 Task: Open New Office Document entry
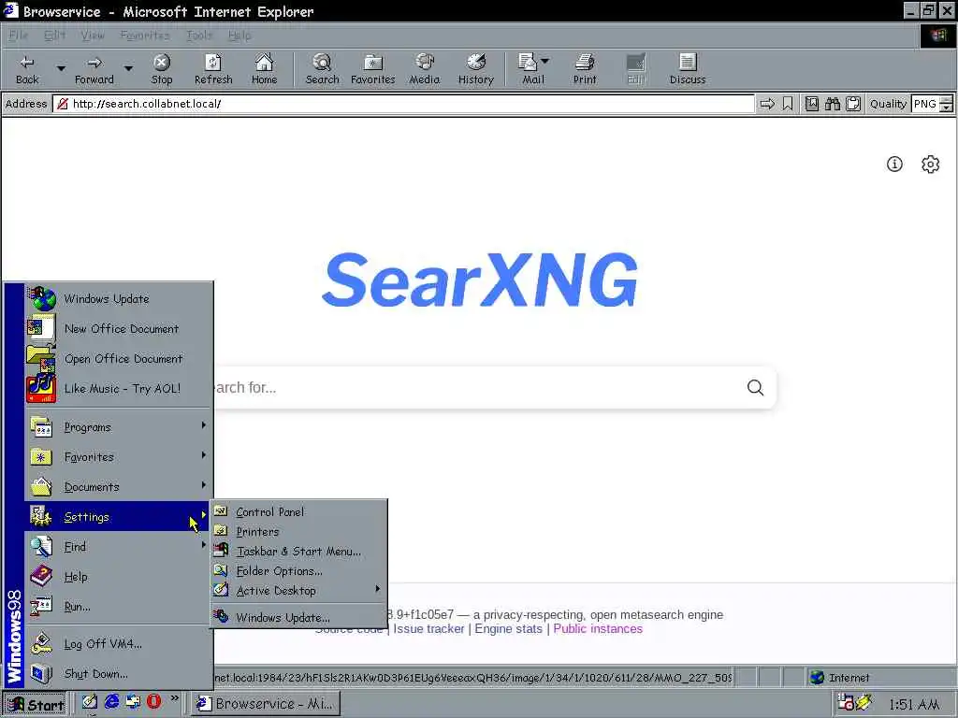pyautogui.click(x=119, y=328)
